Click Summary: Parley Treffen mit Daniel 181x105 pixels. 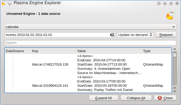tap(105, 90)
